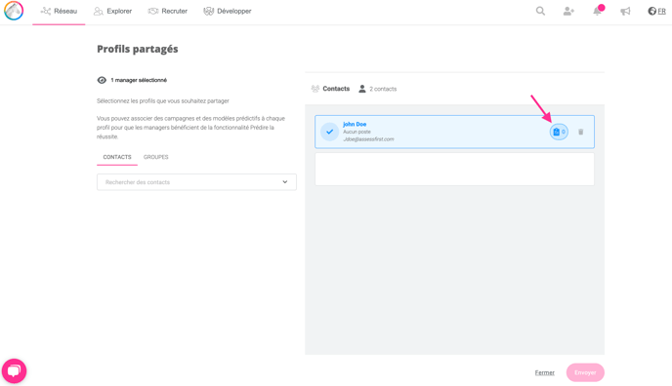
Task: Click the Rechercher des contacts field
Action: (x=196, y=182)
